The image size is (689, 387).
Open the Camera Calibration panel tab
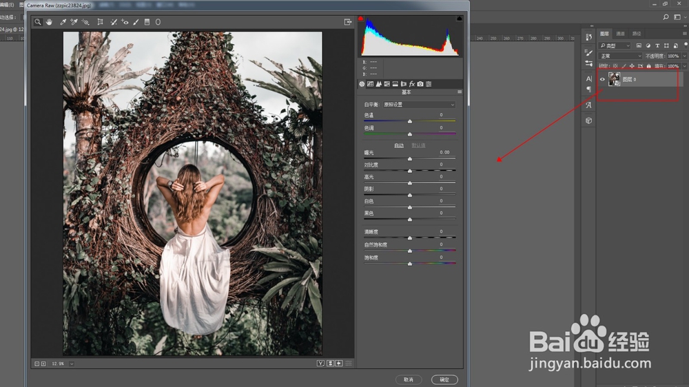[x=420, y=84]
